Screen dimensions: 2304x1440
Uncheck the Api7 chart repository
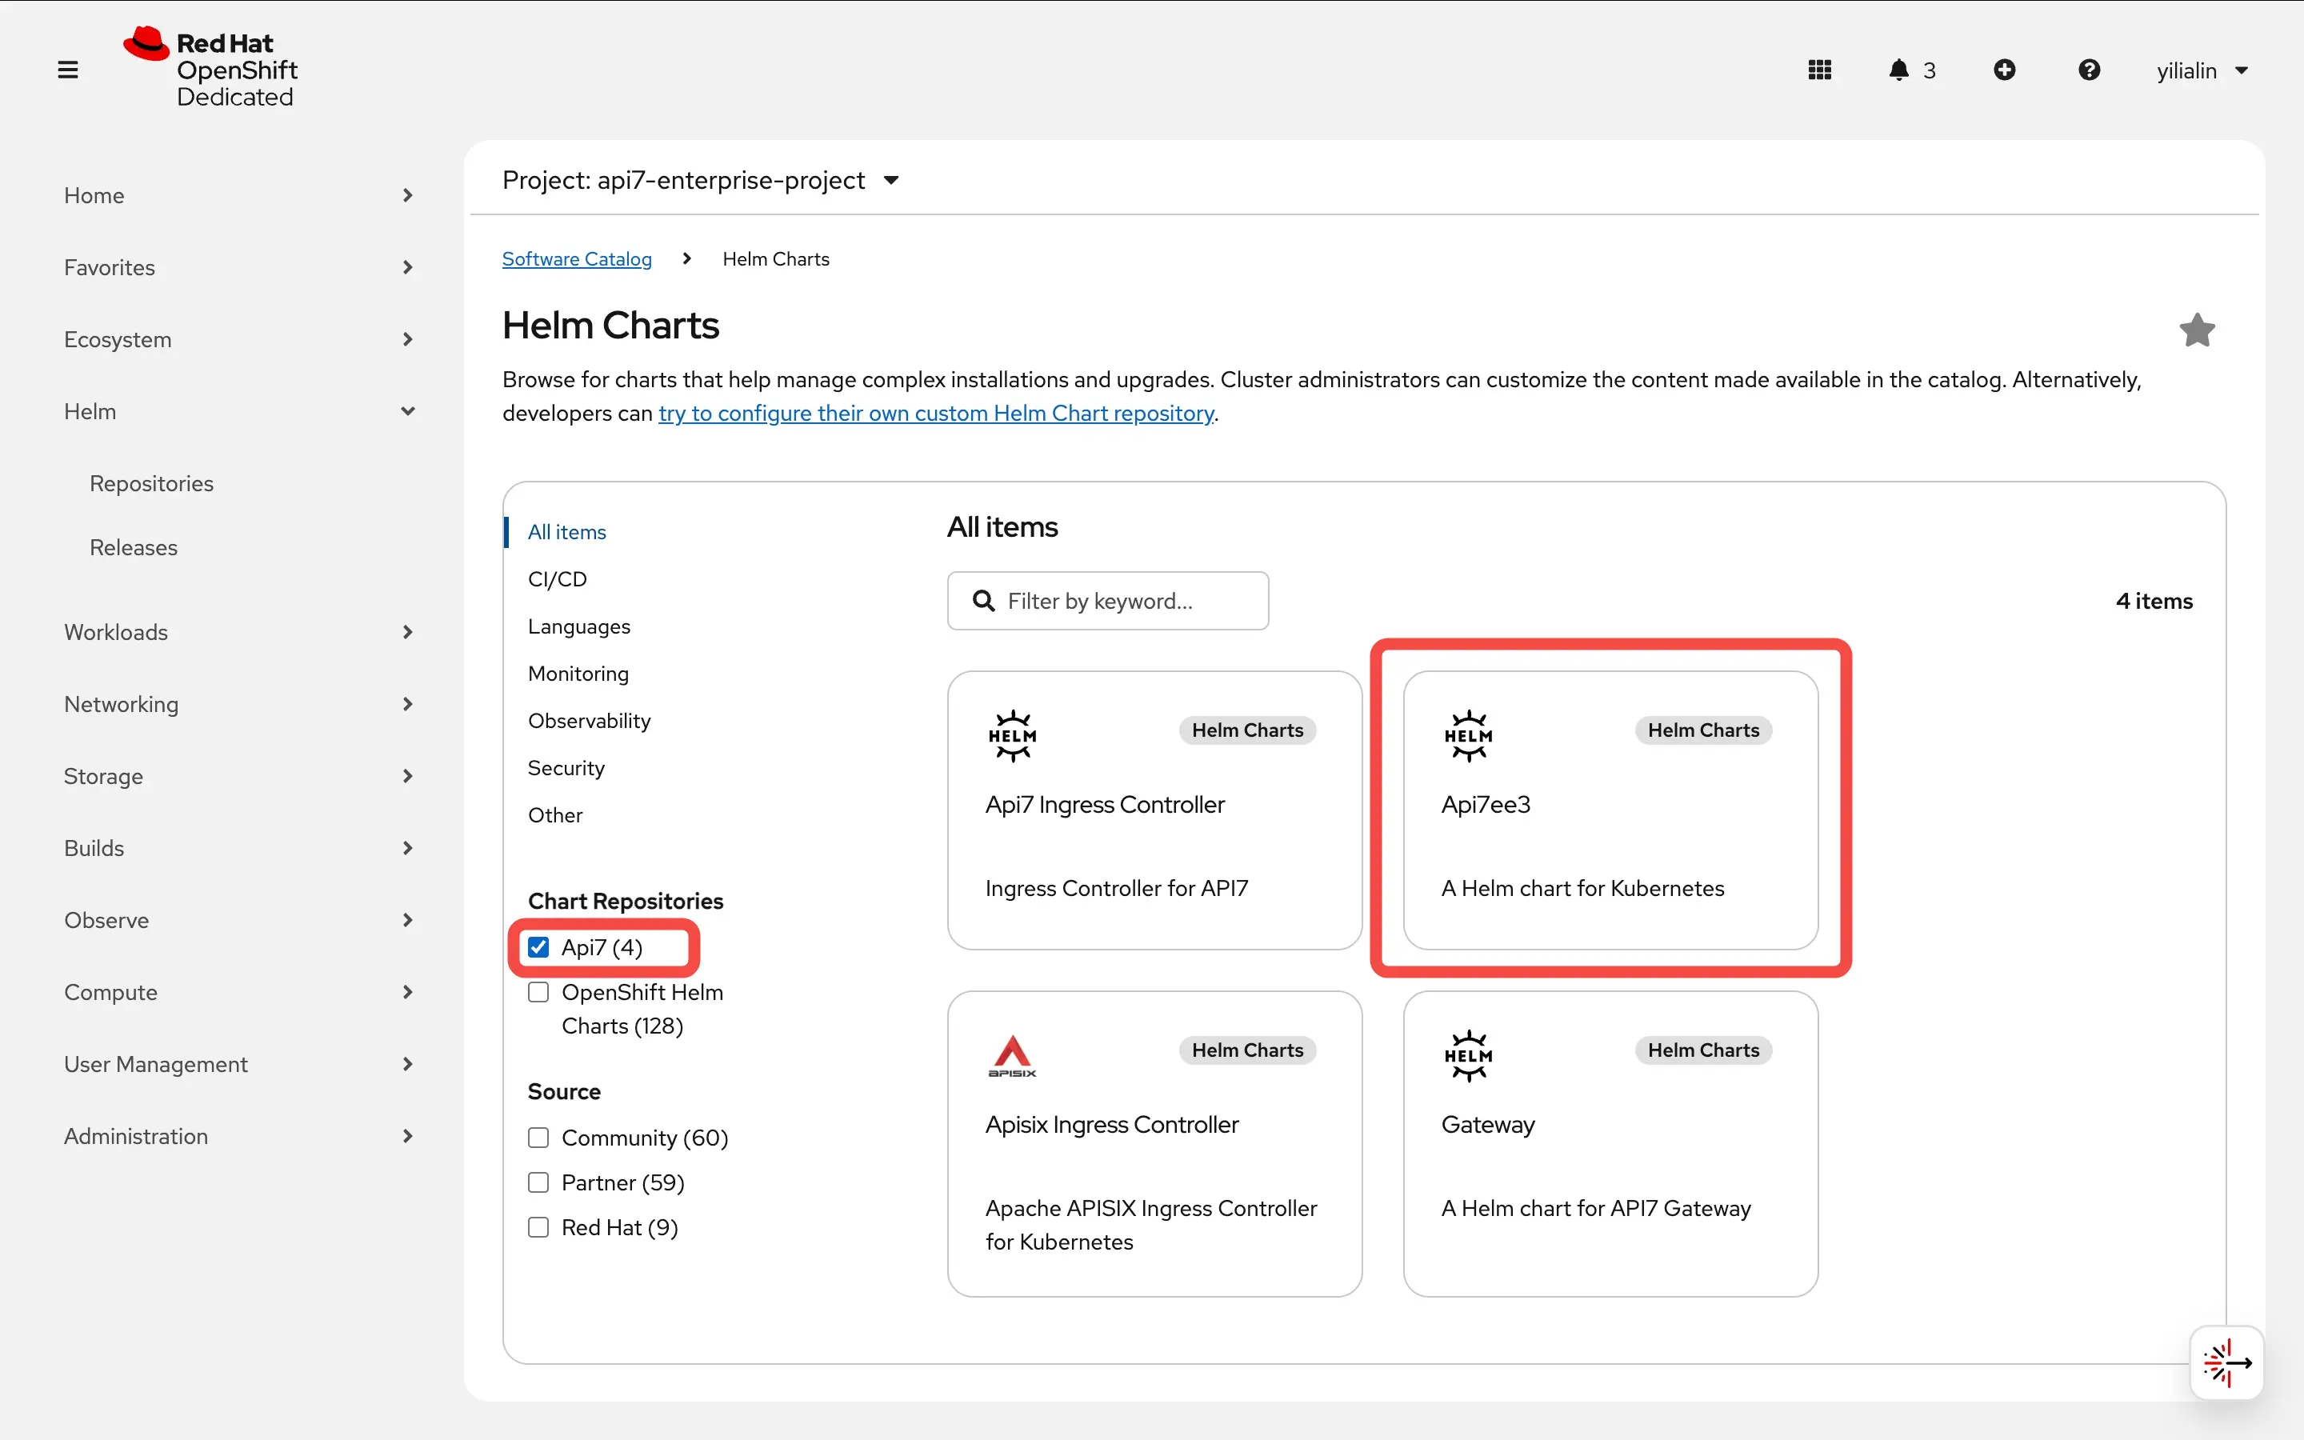539,946
